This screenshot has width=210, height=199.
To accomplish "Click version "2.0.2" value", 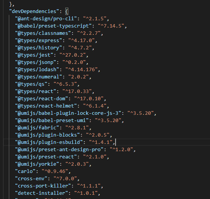I will coord(78,77).
